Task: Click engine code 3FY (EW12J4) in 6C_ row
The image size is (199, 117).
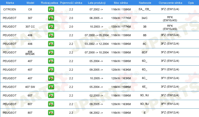Action: (x=170, y=78)
